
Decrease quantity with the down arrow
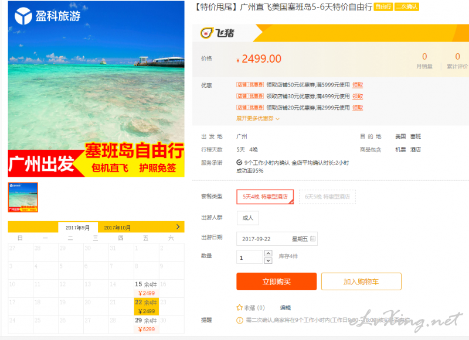[269, 260]
